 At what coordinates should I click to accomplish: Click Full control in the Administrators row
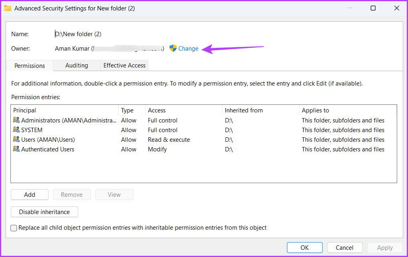click(x=163, y=120)
